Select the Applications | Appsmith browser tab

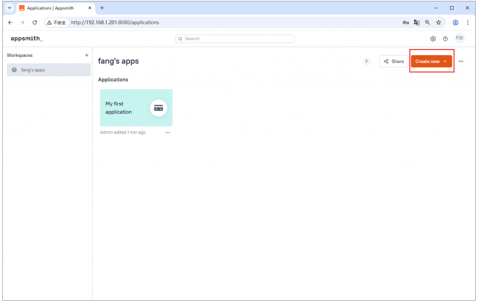(x=51, y=8)
